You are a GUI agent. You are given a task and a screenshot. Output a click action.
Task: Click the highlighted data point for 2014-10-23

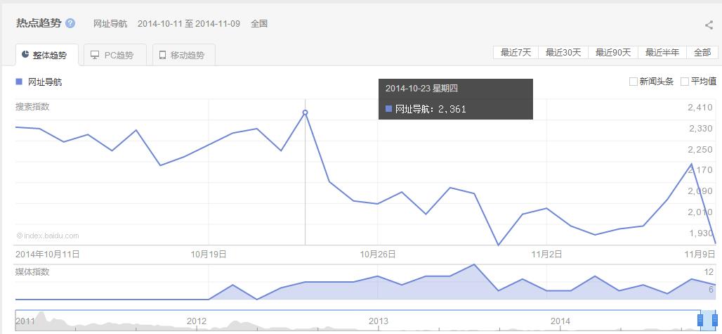coord(305,113)
